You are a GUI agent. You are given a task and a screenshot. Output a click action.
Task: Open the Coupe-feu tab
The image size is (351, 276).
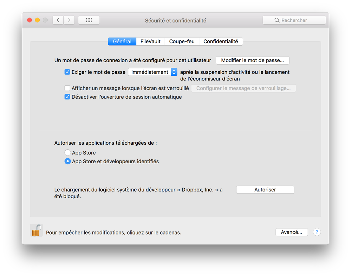pyautogui.click(x=182, y=41)
